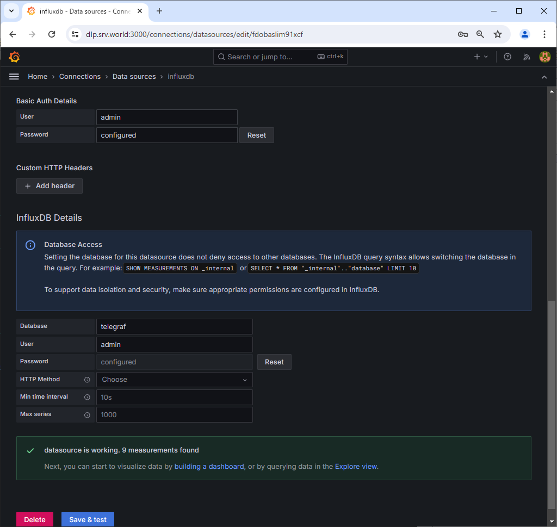The image size is (557, 527).
Task: Click the building a dashboard link
Action: point(209,466)
